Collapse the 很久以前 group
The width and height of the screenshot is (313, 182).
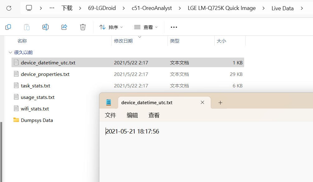(x=10, y=53)
